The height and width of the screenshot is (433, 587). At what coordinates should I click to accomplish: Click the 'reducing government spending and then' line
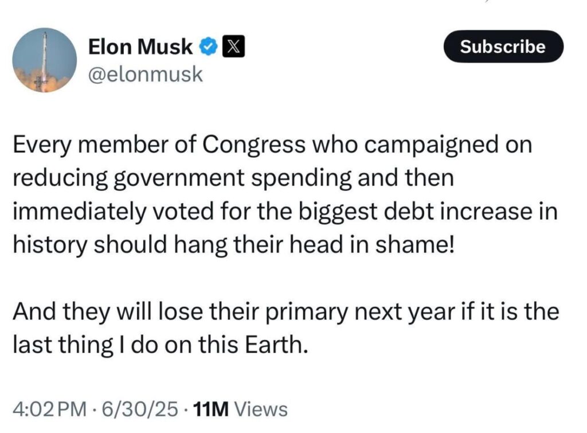point(233,178)
